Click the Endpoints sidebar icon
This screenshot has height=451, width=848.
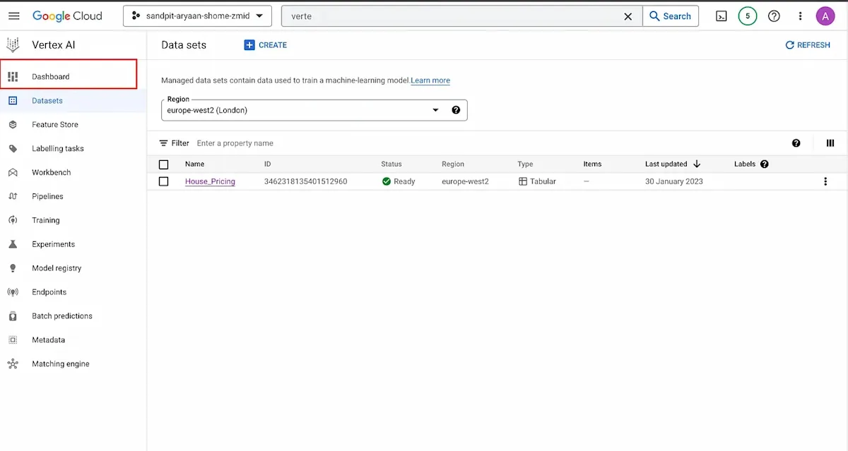(x=13, y=292)
